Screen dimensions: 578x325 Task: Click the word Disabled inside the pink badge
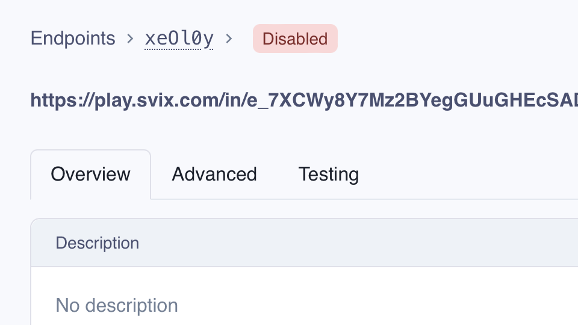295,39
